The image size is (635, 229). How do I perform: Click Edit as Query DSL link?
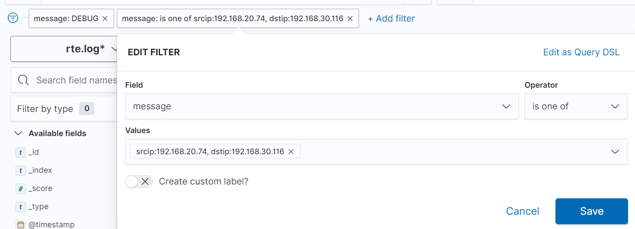point(581,52)
